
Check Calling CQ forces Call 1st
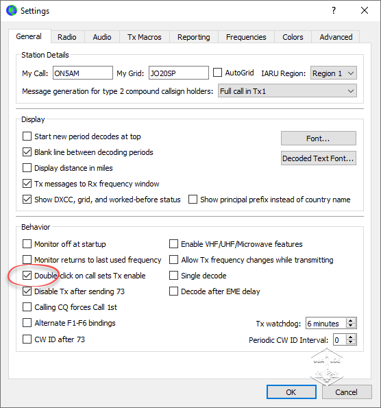tap(27, 307)
